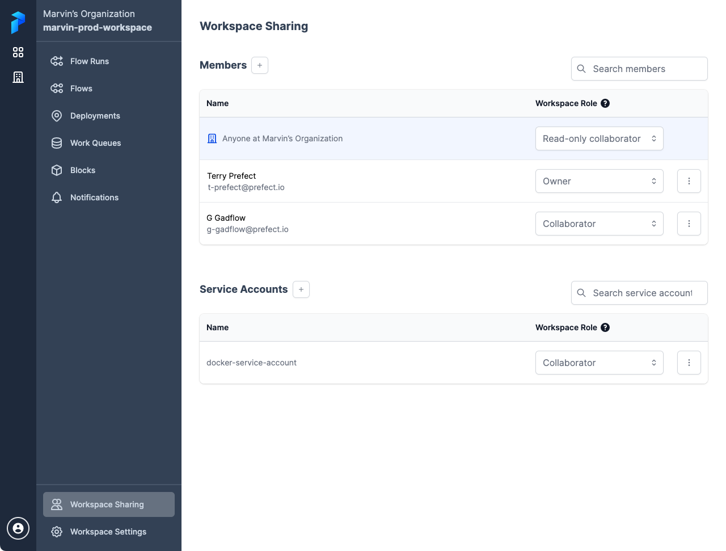
Task: Open the organization building icon in rail
Action: click(x=18, y=77)
